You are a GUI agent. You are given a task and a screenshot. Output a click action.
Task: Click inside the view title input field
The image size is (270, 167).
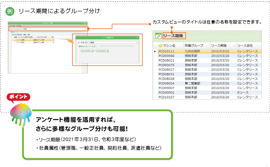[53, 29]
